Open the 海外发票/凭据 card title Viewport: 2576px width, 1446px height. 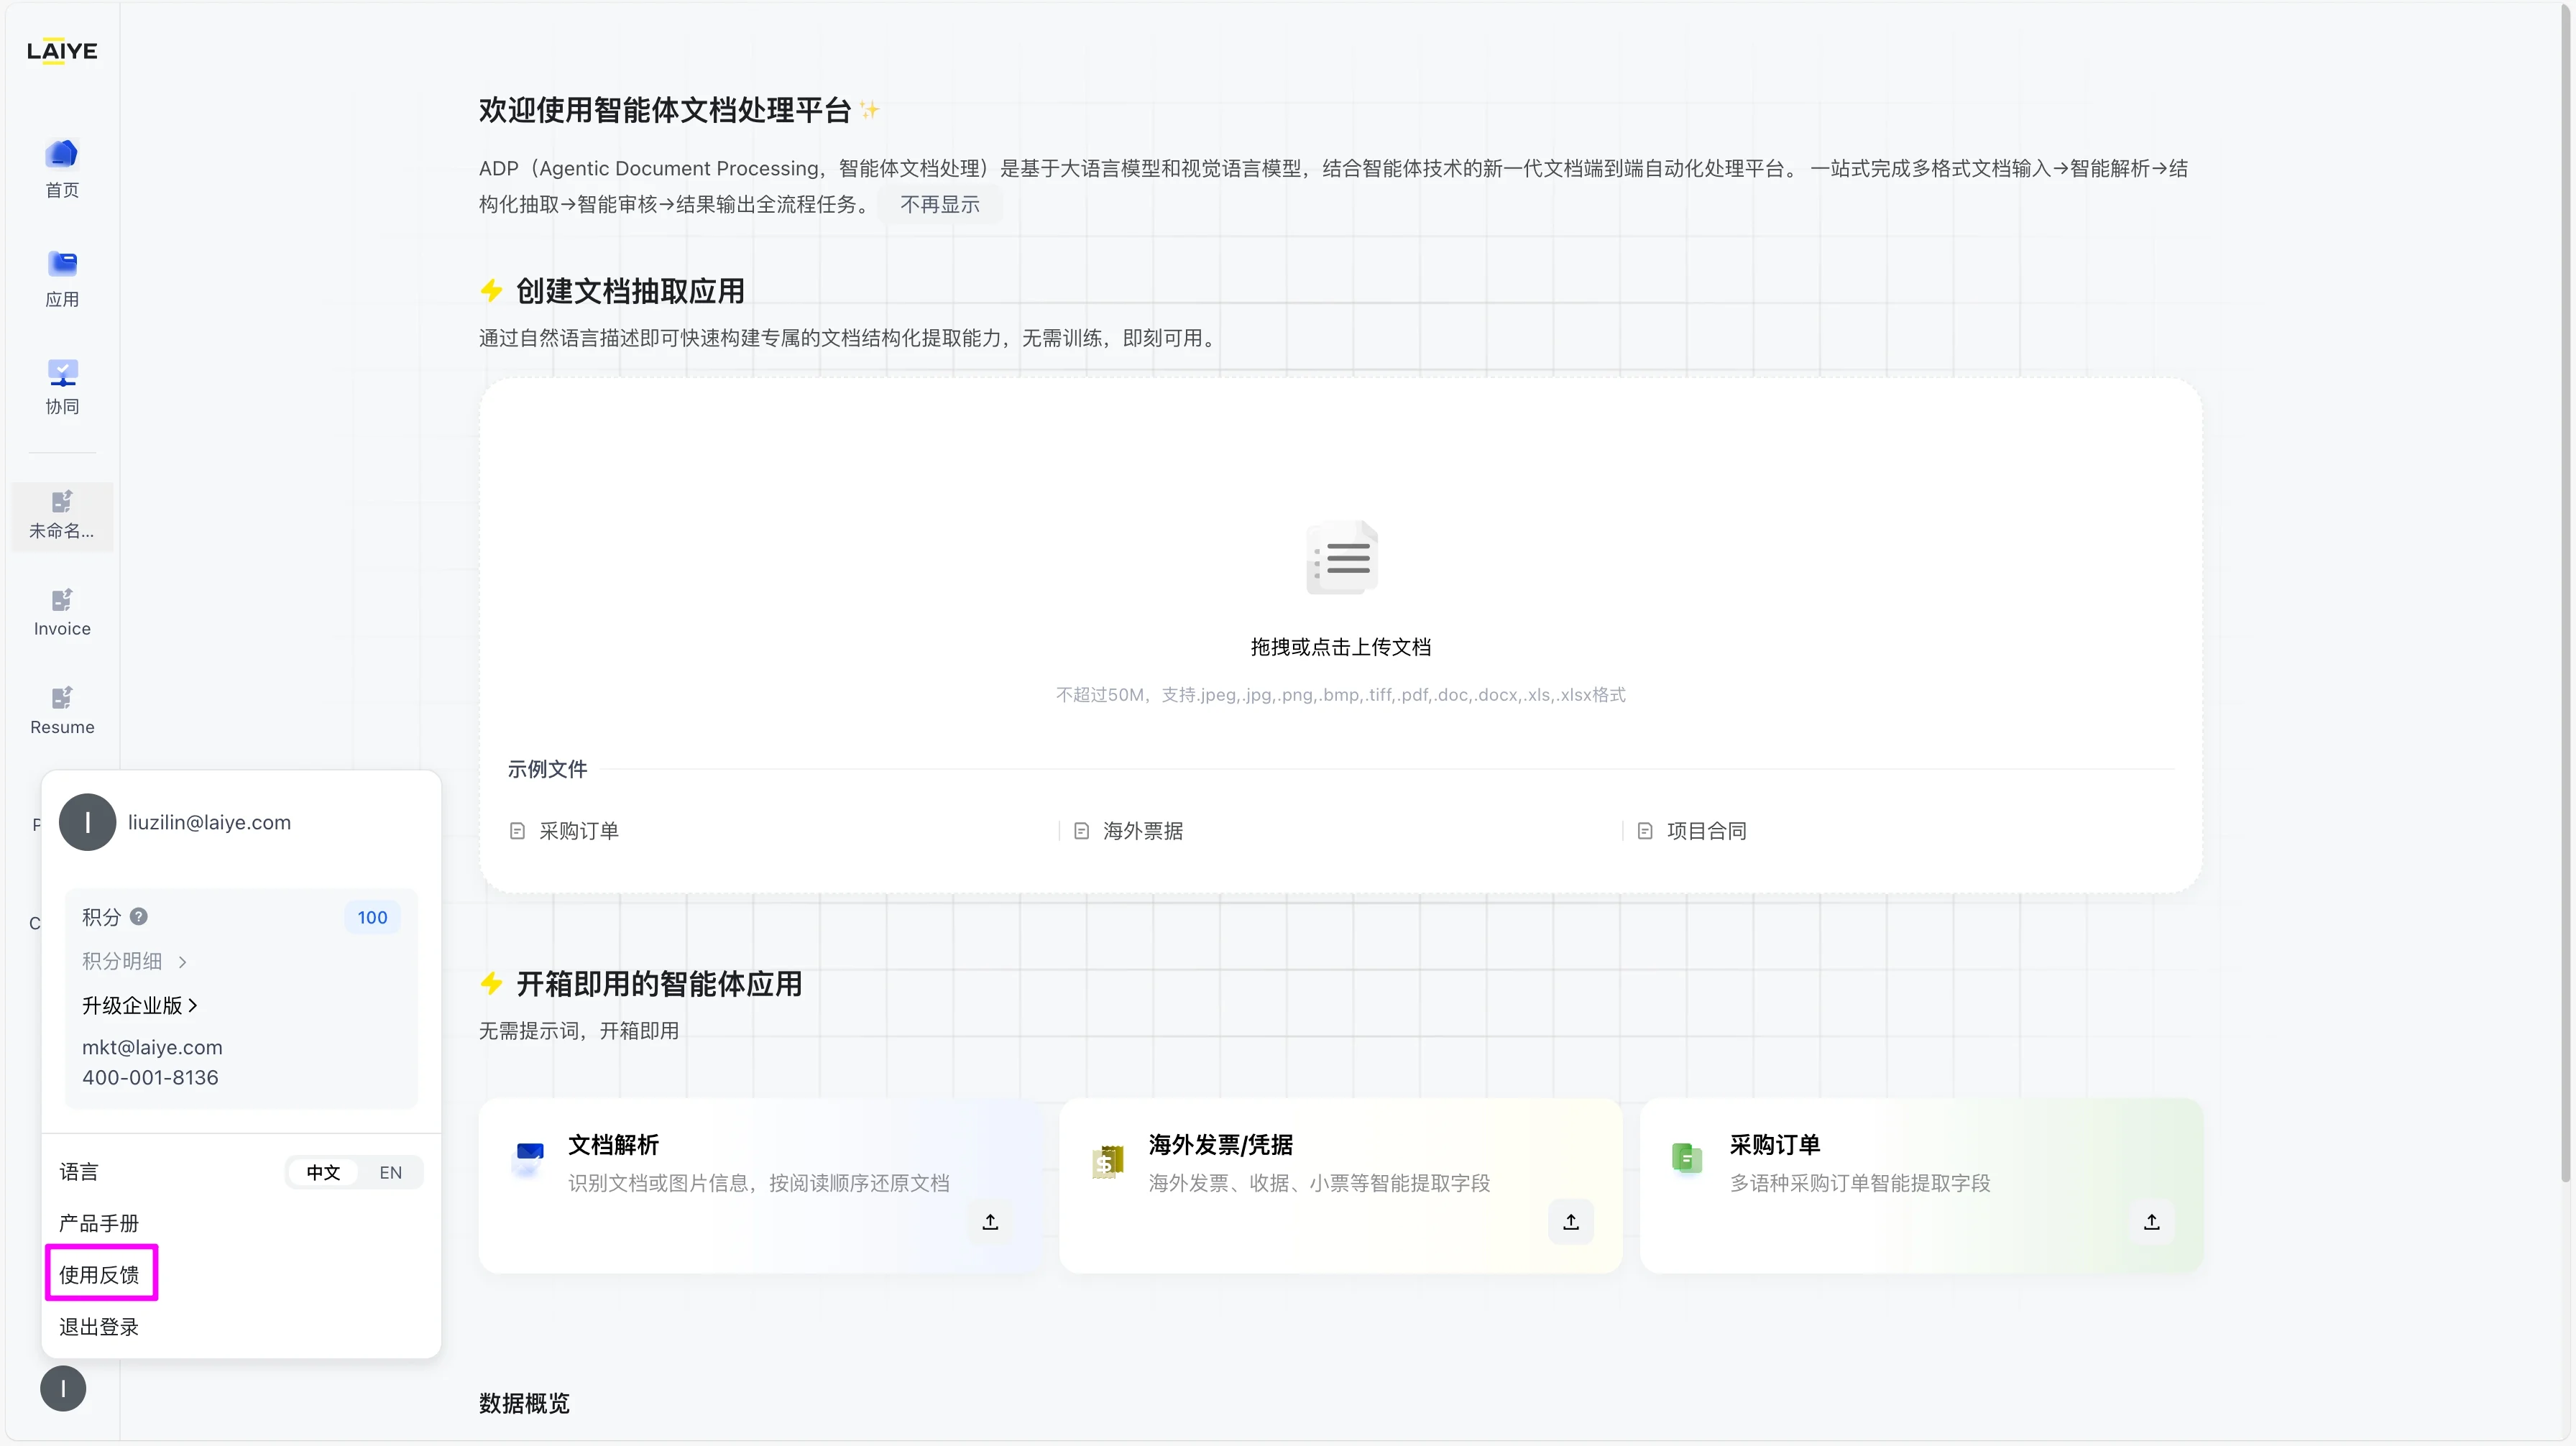[x=1220, y=1144]
